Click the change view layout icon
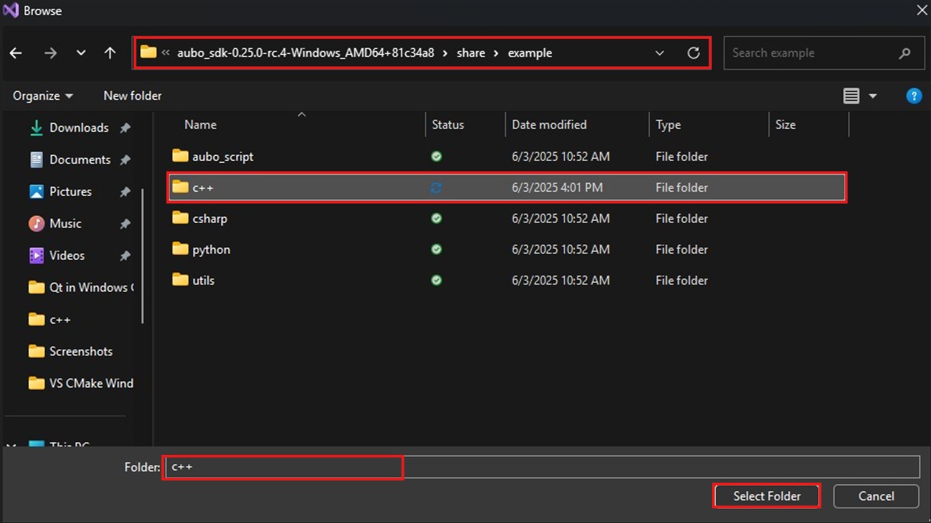The height and width of the screenshot is (523, 931). click(x=851, y=96)
